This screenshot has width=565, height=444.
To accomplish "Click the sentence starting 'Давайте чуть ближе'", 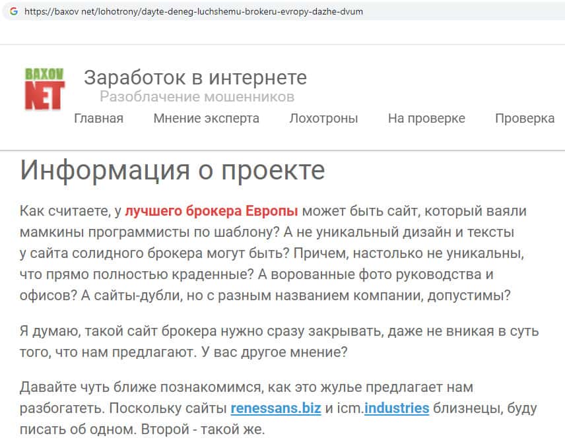I will point(165,387).
